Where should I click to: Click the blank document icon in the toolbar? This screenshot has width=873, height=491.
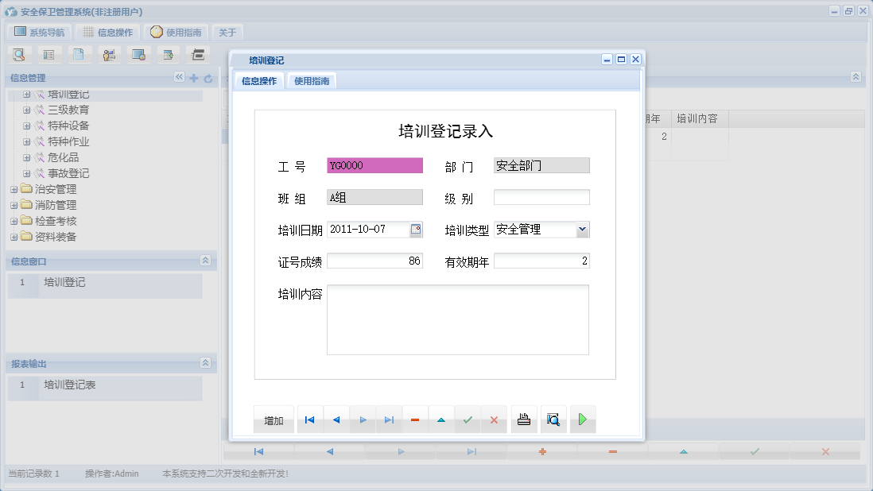coord(79,55)
